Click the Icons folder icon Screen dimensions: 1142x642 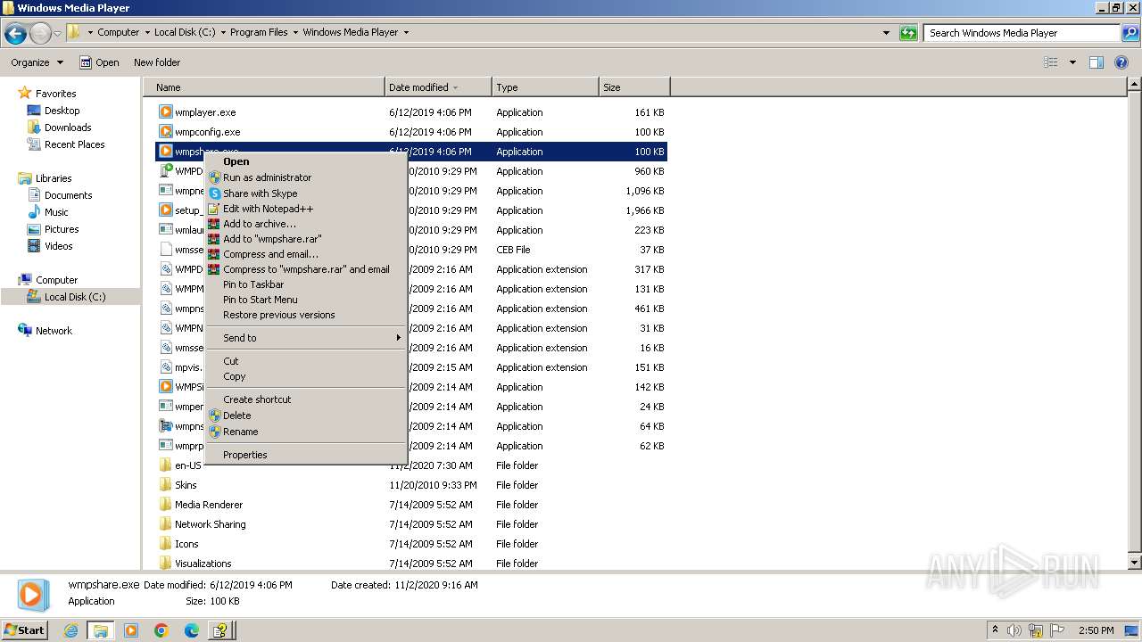[165, 544]
